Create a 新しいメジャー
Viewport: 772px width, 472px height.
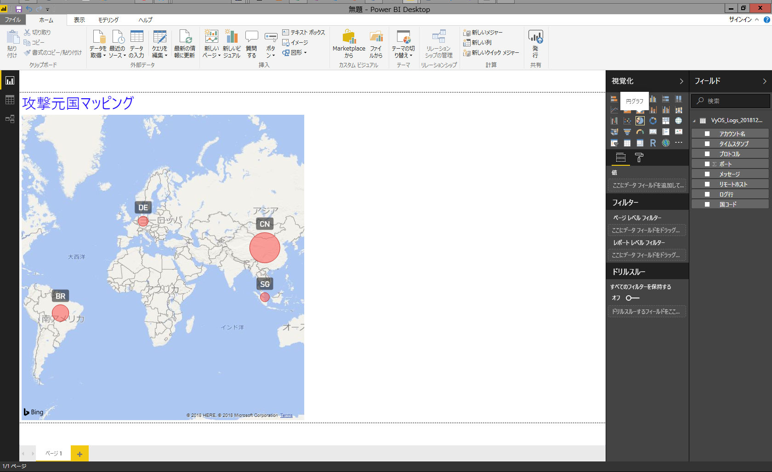(482, 33)
